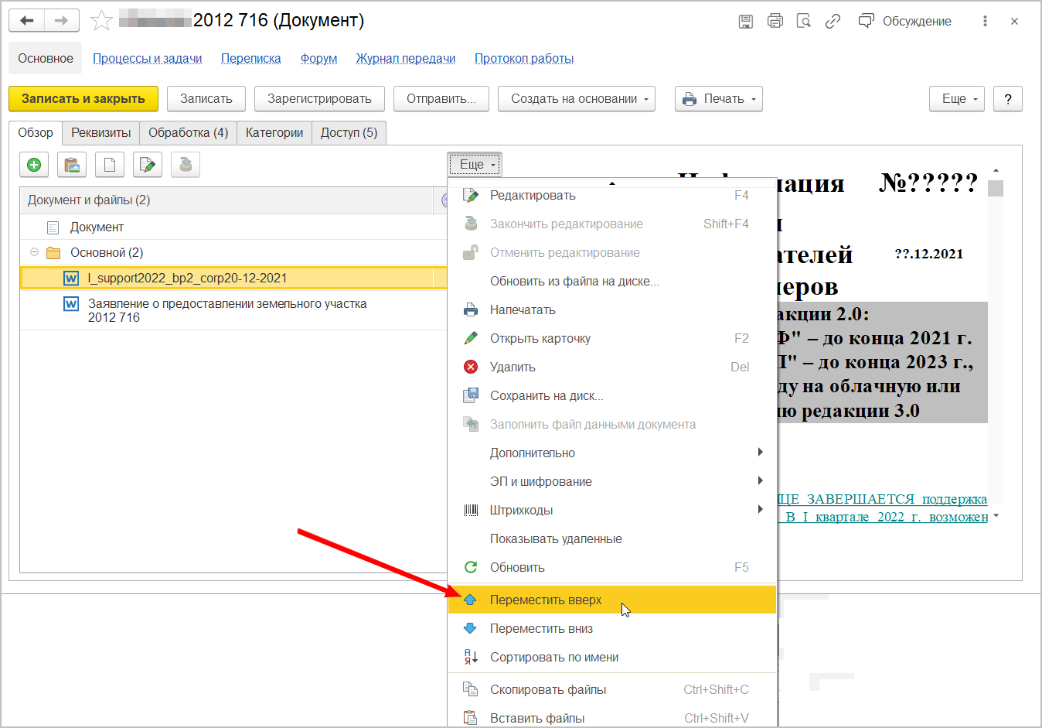Choose Скопировать файлы from the menu
This screenshot has width=1042, height=728.
tap(612, 690)
